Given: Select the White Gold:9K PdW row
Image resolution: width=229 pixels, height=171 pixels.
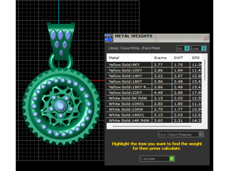Looking at the screenshot, I should pos(154,98).
